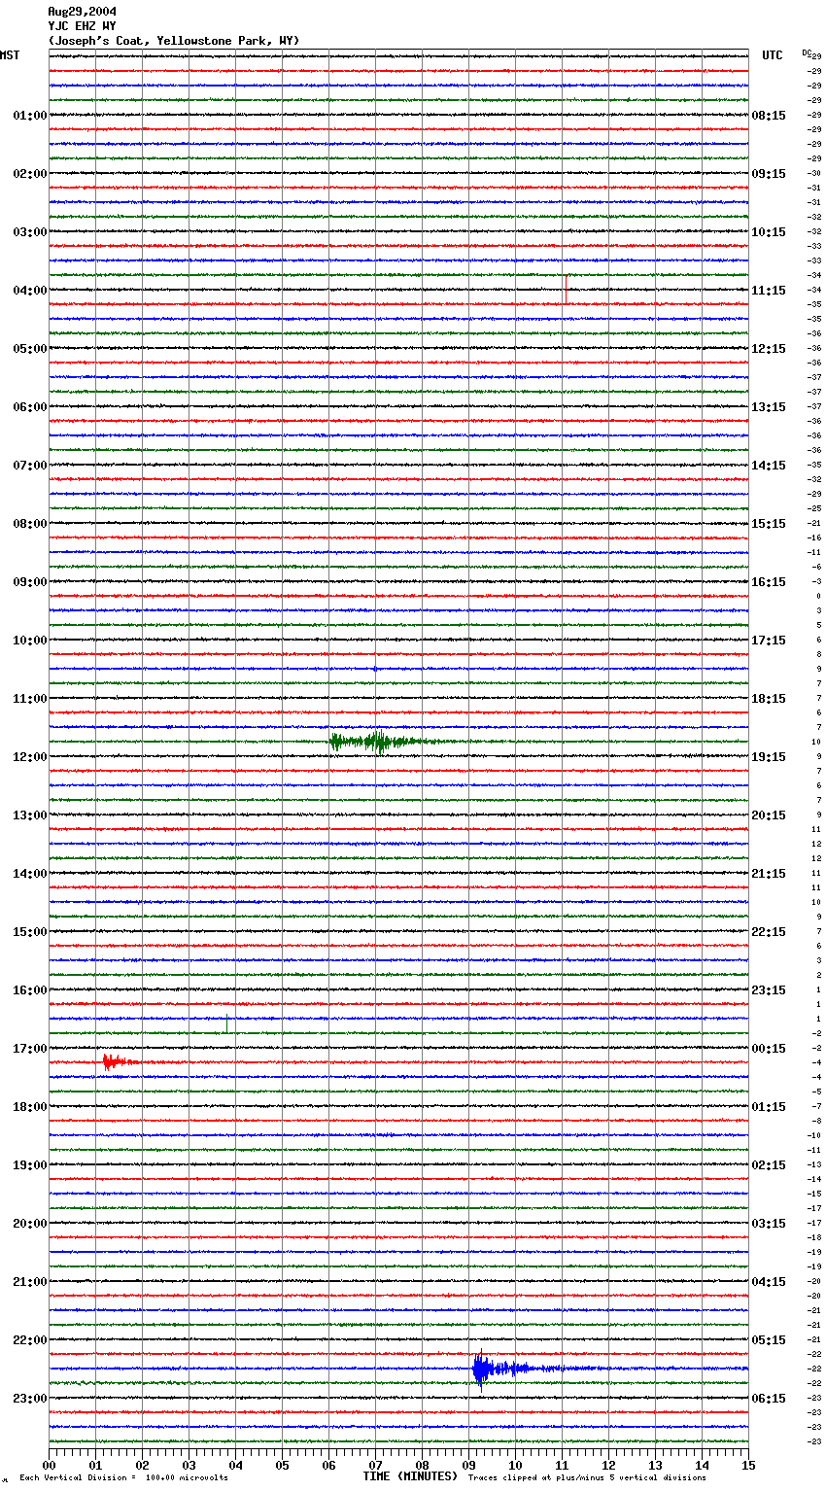Click the TIME (MINUTES) axis title

pyautogui.click(x=410, y=1476)
